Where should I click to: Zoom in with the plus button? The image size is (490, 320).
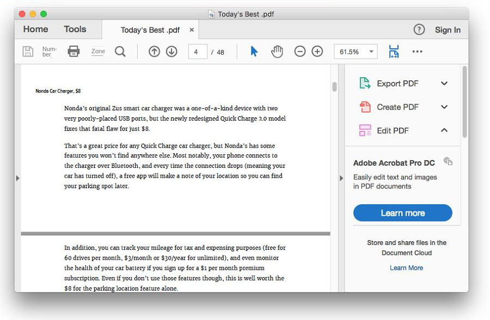pyautogui.click(x=317, y=52)
